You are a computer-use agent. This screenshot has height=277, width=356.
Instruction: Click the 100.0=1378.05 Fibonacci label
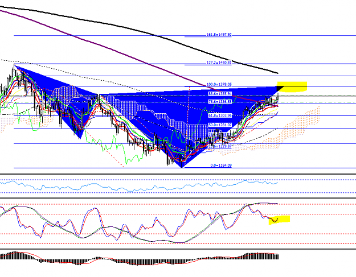(x=219, y=85)
